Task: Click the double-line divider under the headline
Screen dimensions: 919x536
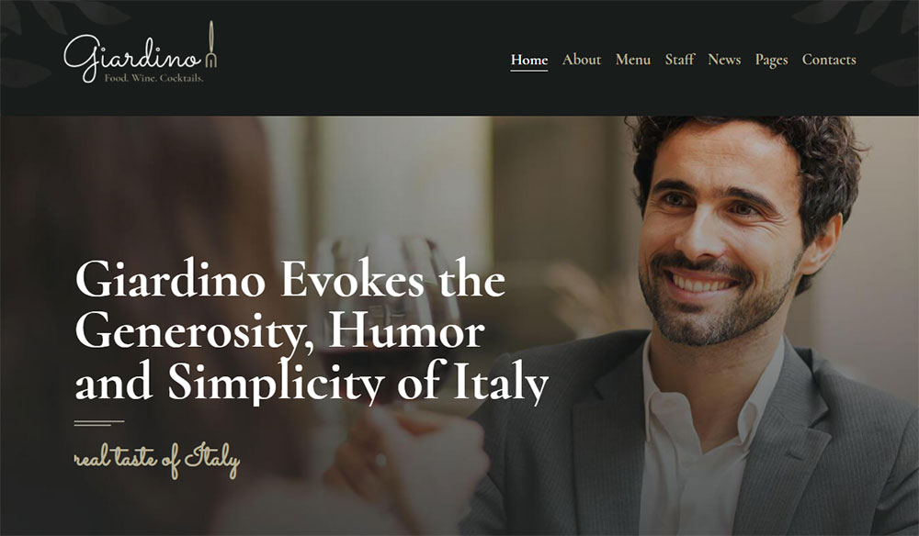Action: tap(99, 422)
